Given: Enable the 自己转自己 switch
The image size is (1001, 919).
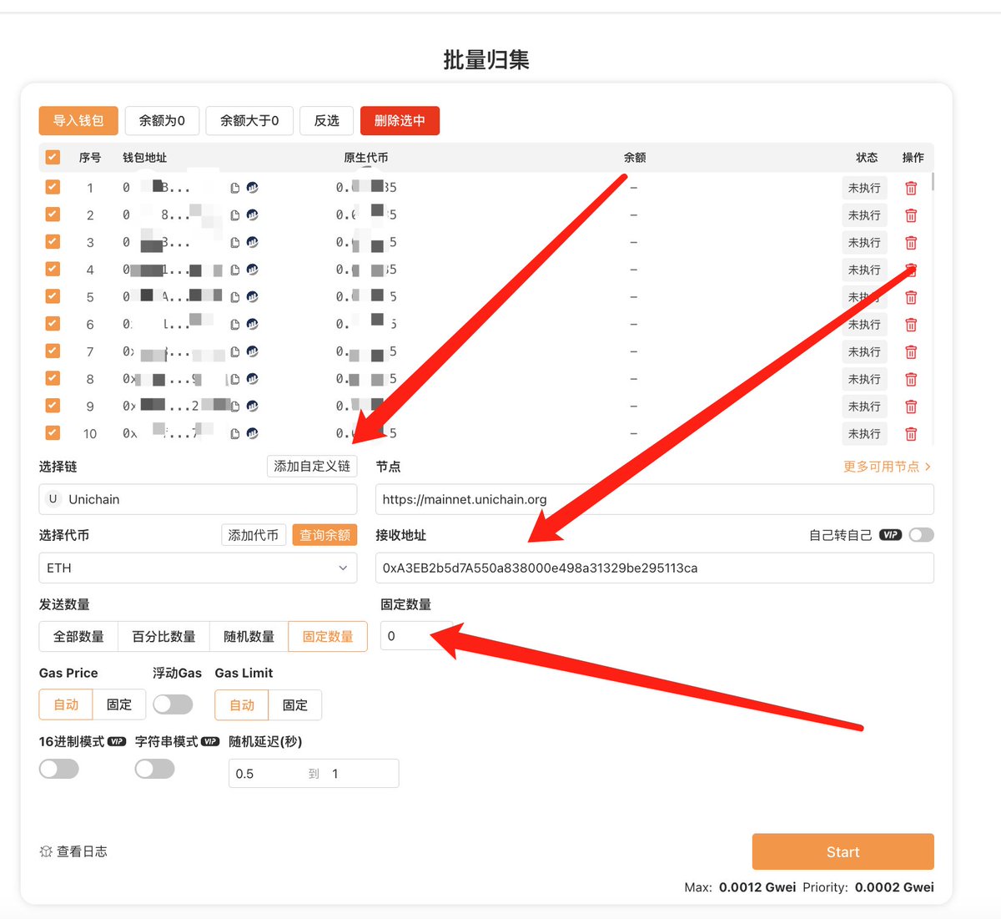Looking at the screenshot, I should click(921, 535).
